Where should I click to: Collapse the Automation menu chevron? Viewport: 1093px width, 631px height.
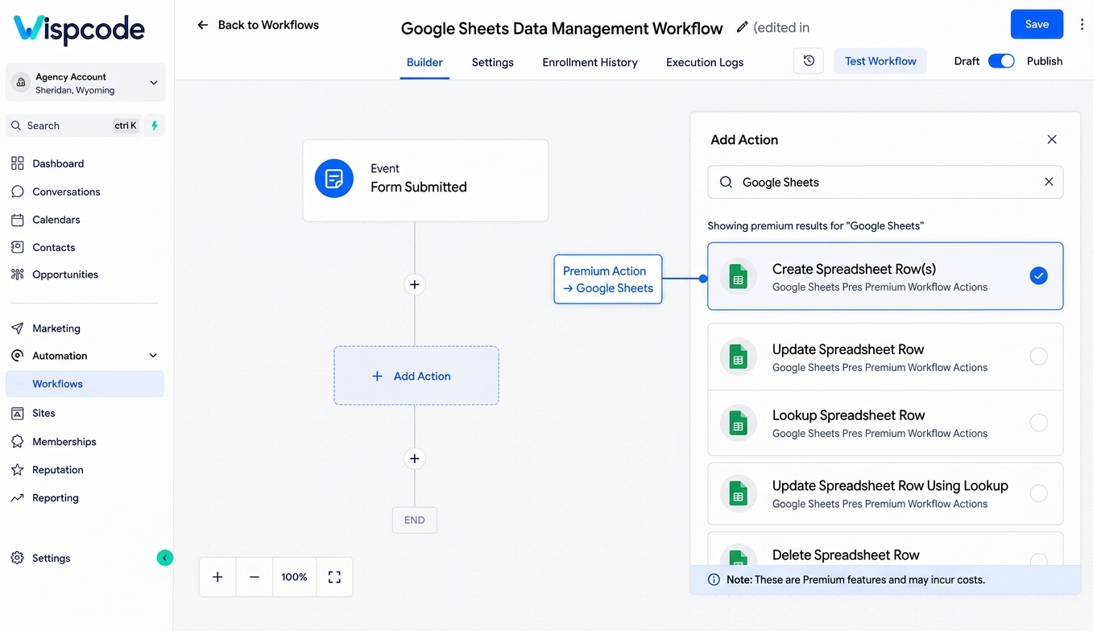(x=154, y=356)
